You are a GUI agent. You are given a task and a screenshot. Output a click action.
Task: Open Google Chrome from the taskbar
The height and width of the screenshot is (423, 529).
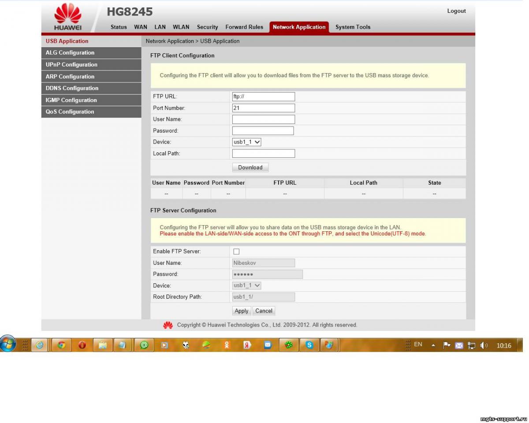[x=61, y=345]
